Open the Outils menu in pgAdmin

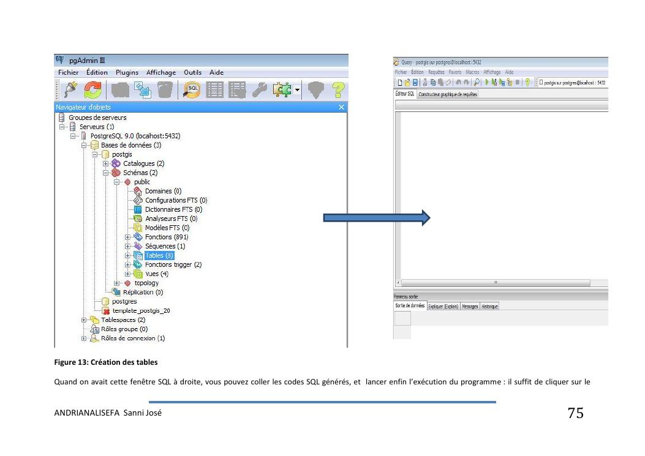(192, 72)
